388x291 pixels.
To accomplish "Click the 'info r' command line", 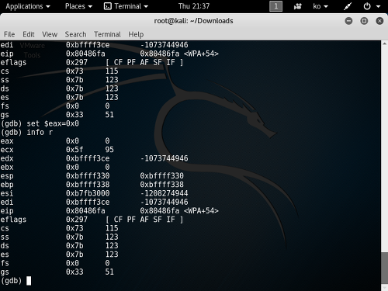I will [x=26, y=133].
